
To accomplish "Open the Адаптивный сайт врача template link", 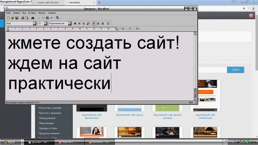I will point(129,115).
